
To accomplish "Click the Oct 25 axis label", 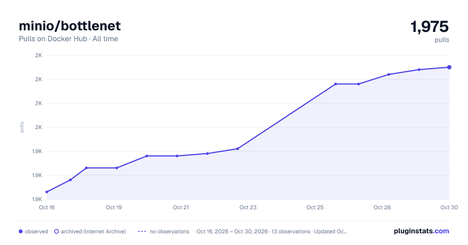I will [315, 207].
